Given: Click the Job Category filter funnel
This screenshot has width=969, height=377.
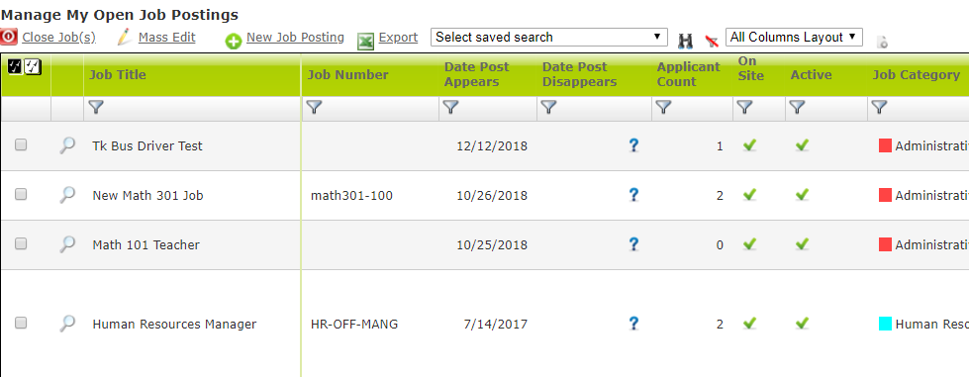Looking at the screenshot, I should click(879, 108).
